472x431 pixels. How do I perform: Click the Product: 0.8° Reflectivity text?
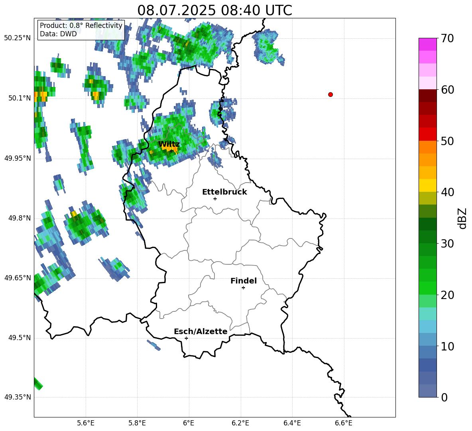coord(81,25)
